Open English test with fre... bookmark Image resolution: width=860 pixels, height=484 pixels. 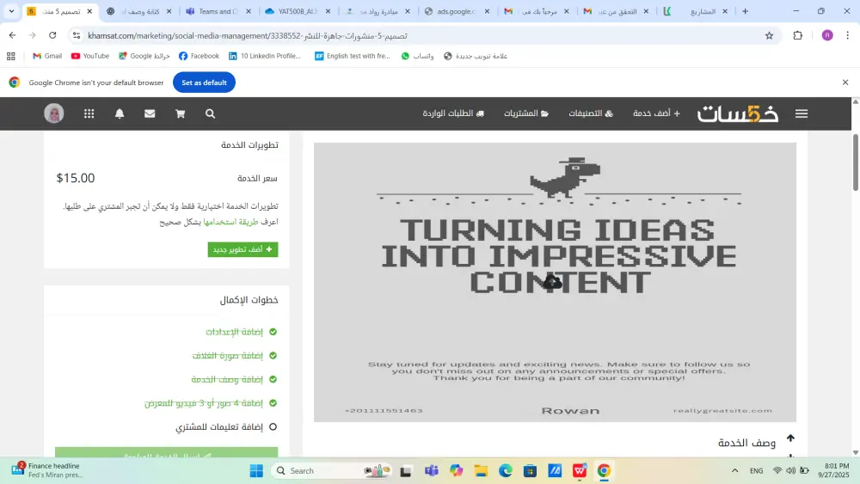[x=352, y=56]
